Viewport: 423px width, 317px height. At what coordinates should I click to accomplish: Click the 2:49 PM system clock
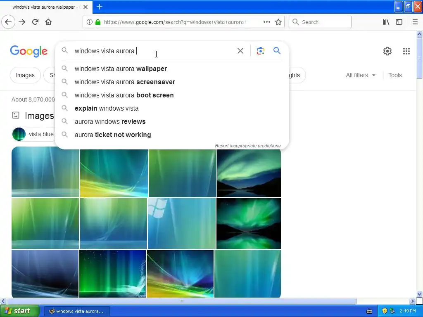click(x=408, y=311)
